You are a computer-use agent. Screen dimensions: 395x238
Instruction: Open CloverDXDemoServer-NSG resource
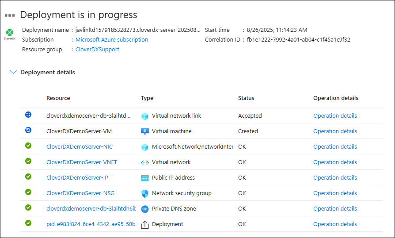(x=80, y=193)
